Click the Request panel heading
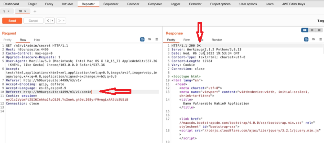324x143 pixels. coord(9,33)
